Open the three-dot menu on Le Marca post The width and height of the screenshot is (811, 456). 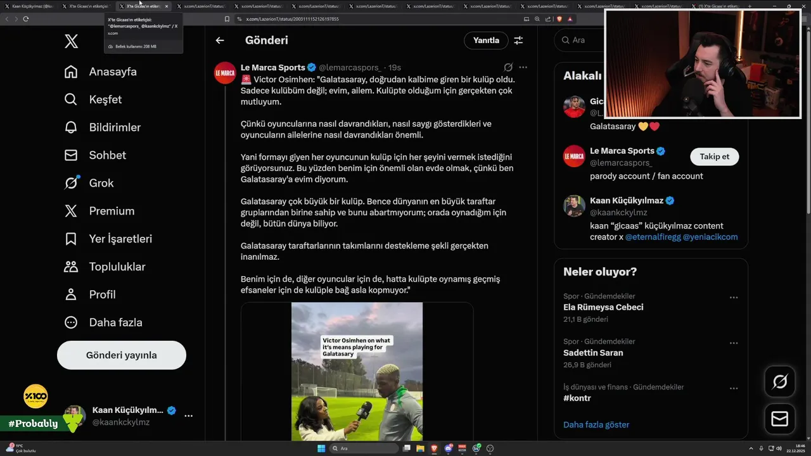tap(523, 67)
